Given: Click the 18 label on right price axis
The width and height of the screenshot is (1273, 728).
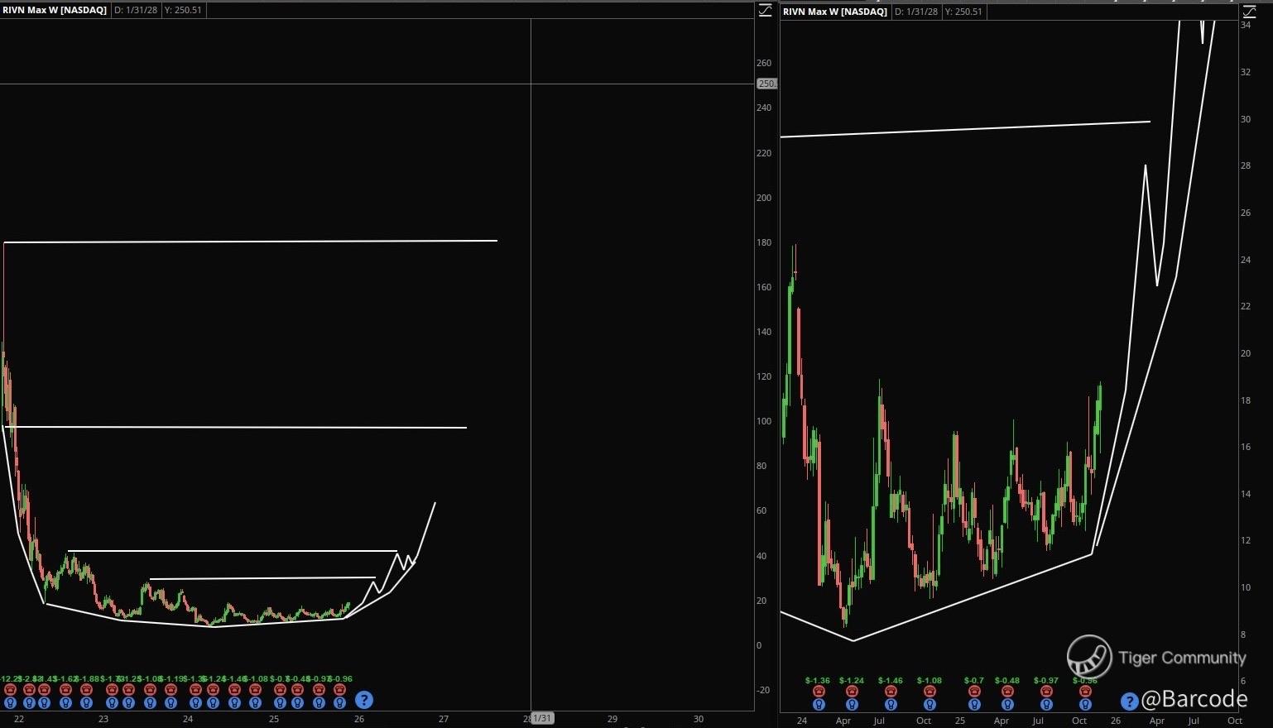Looking at the screenshot, I should coord(1246,400).
